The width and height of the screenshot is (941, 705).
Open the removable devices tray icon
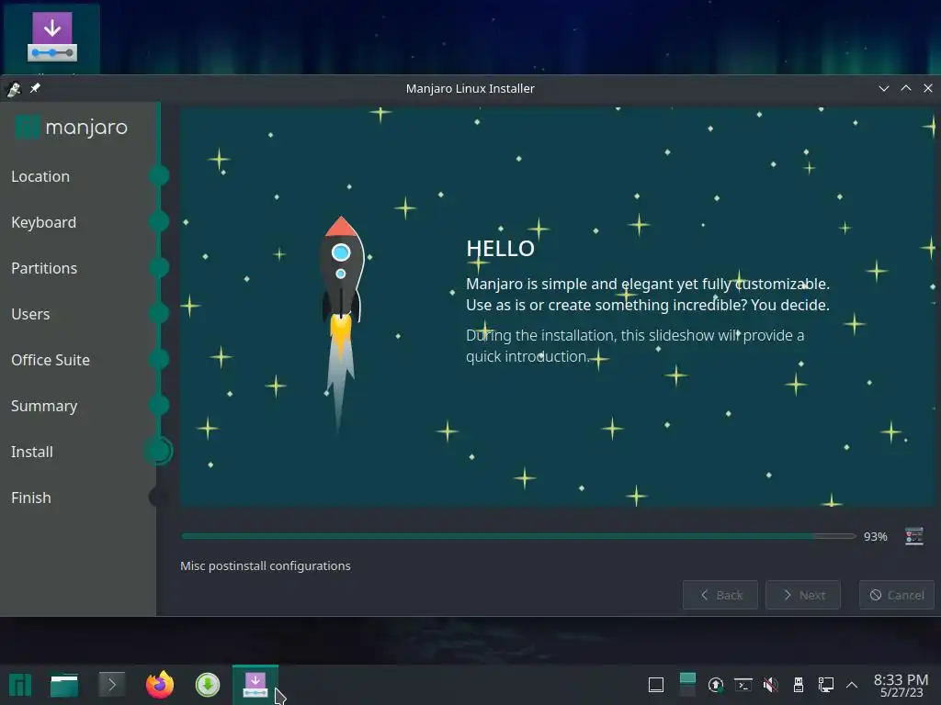[x=799, y=685]
